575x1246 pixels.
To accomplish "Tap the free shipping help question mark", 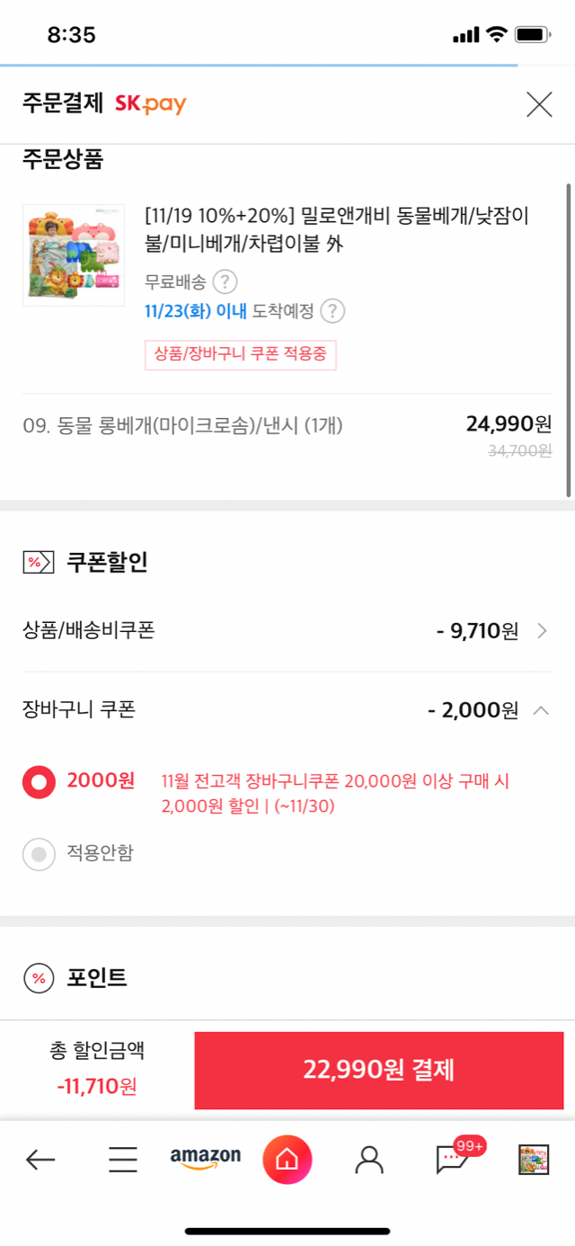I will tap(226, 281).
